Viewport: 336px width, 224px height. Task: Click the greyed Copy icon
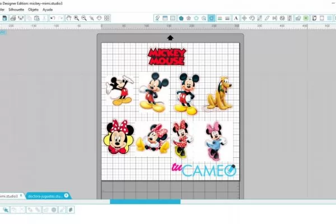coord(29,18)
